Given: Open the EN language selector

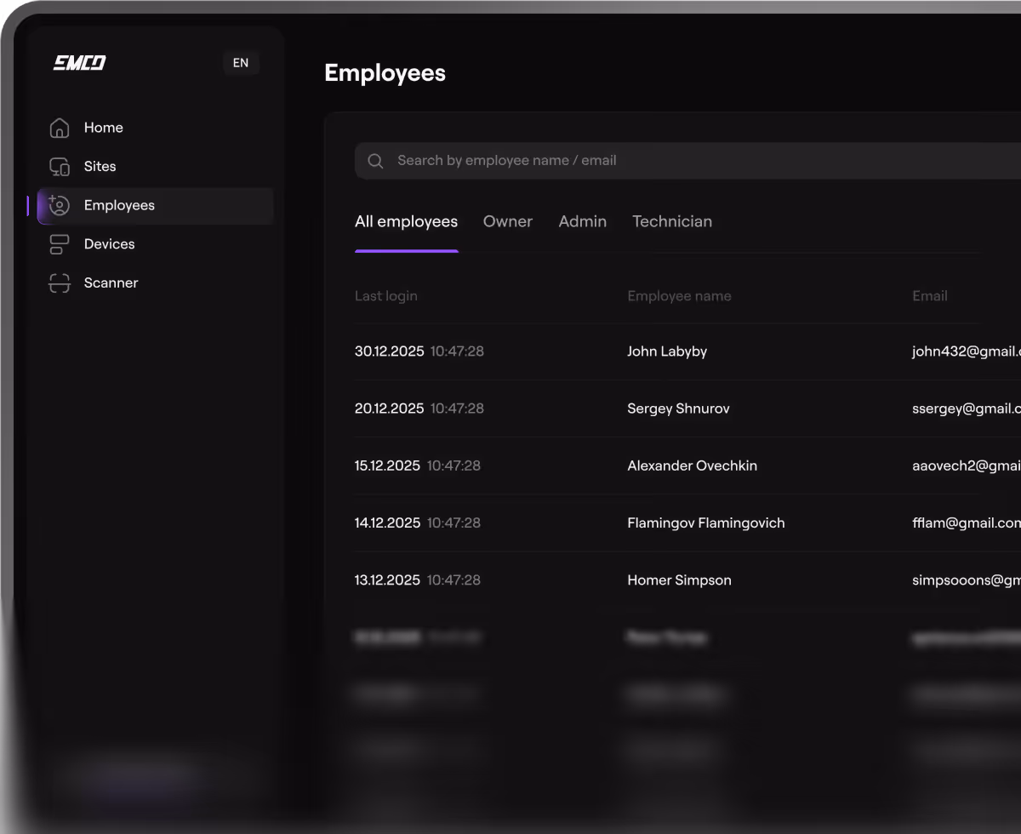Looking at the screenshot, I should click(x=241, y=63).
